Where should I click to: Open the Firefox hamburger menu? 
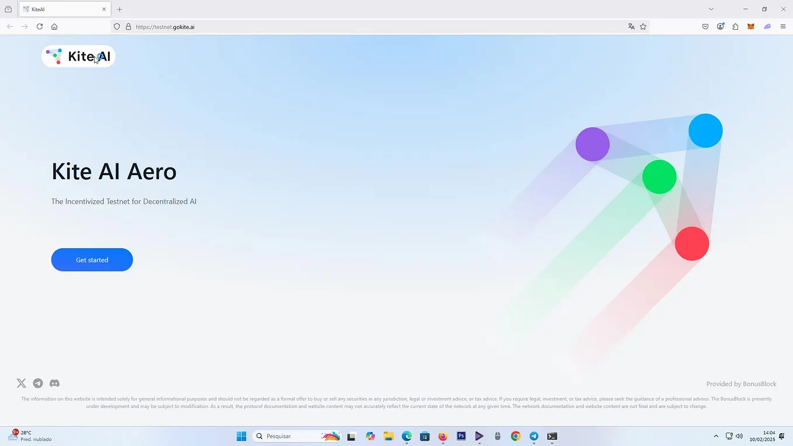[x=783, y=26]
